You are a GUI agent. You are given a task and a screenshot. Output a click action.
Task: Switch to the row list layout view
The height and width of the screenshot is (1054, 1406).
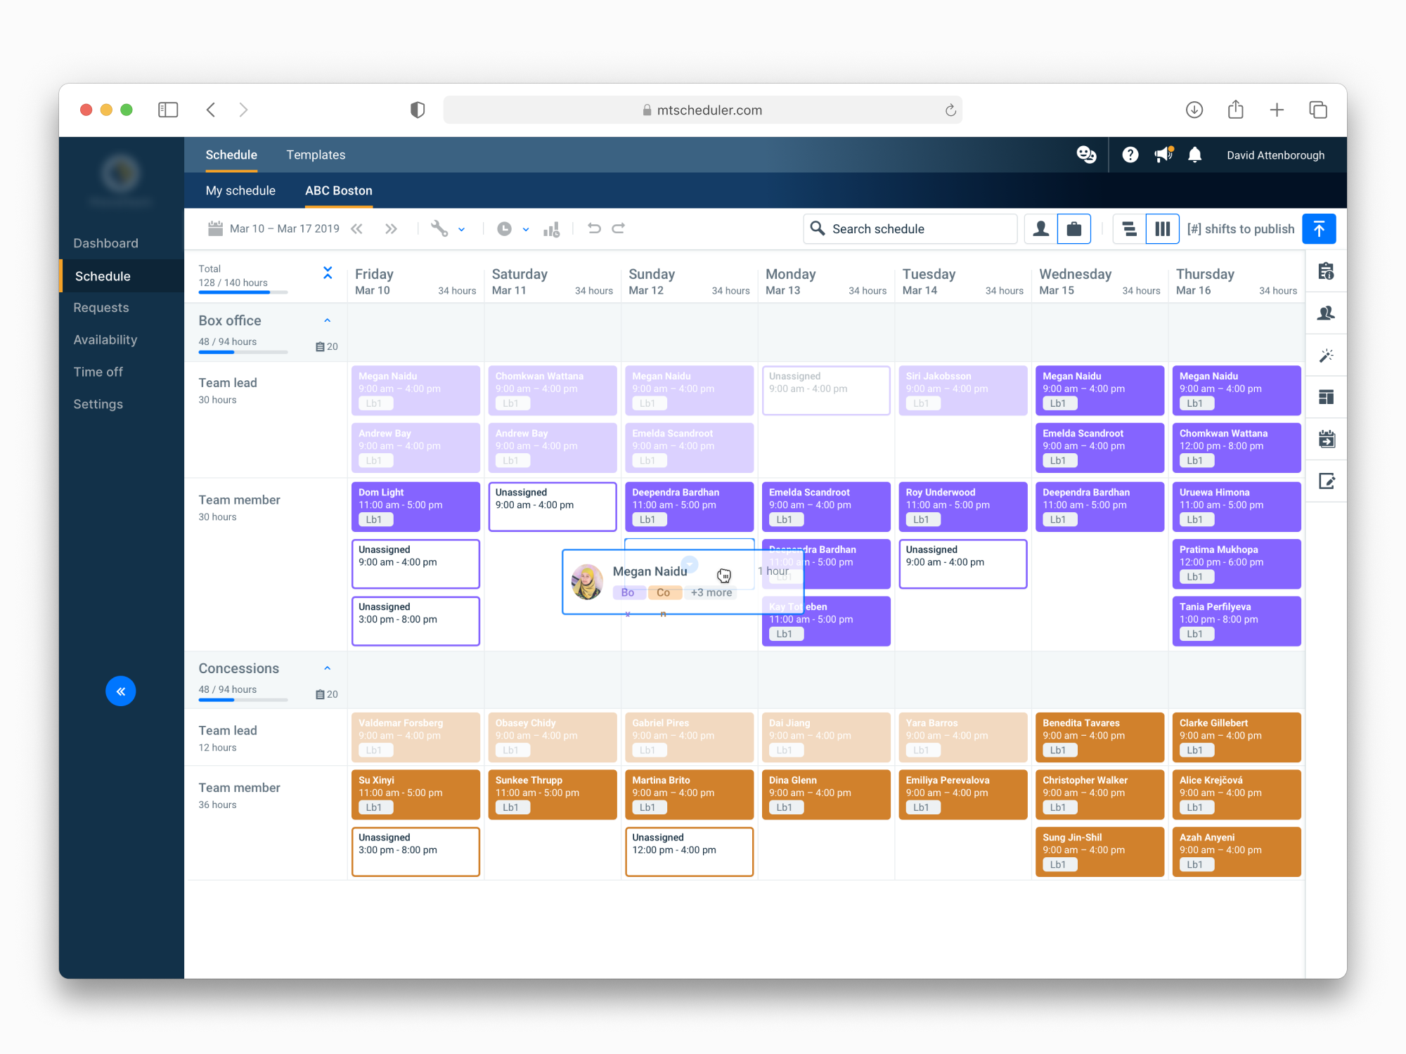(x=1130, y=229)
